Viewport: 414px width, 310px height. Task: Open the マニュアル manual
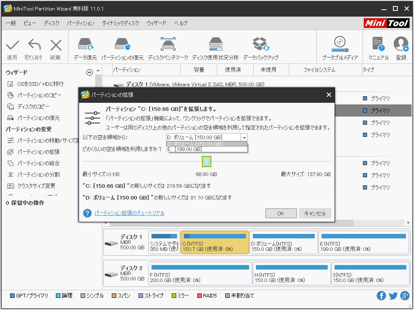point(378,47)
